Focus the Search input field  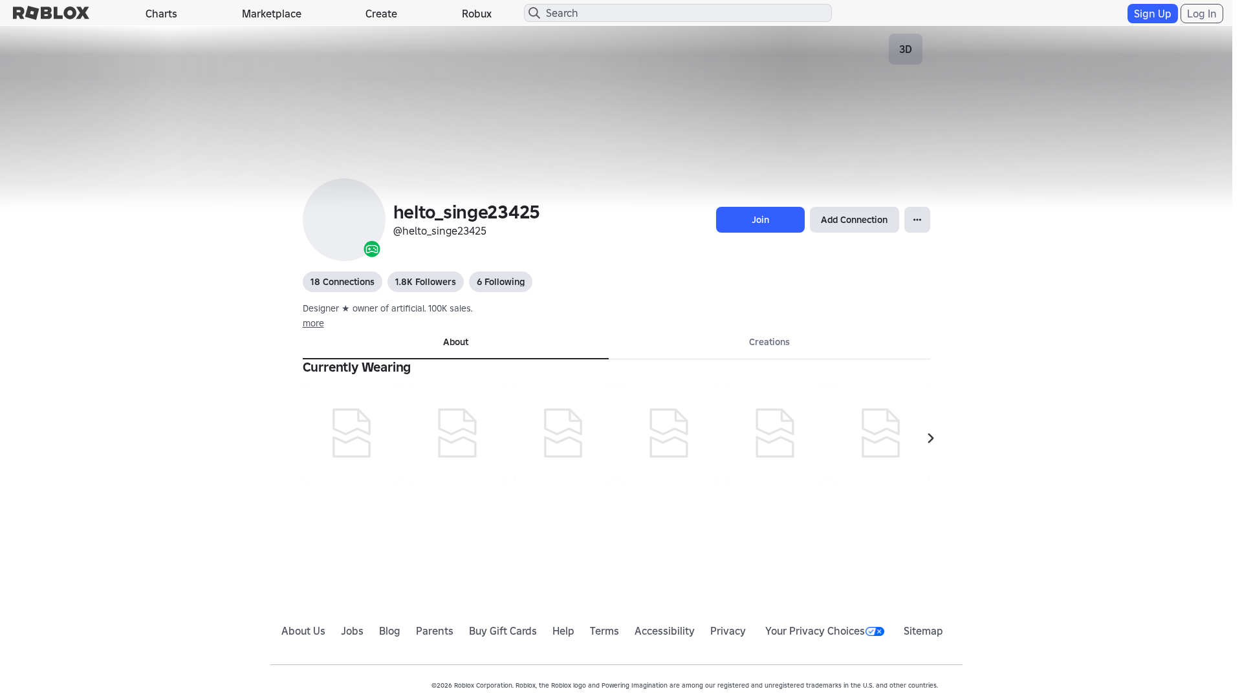coord(677,13)
